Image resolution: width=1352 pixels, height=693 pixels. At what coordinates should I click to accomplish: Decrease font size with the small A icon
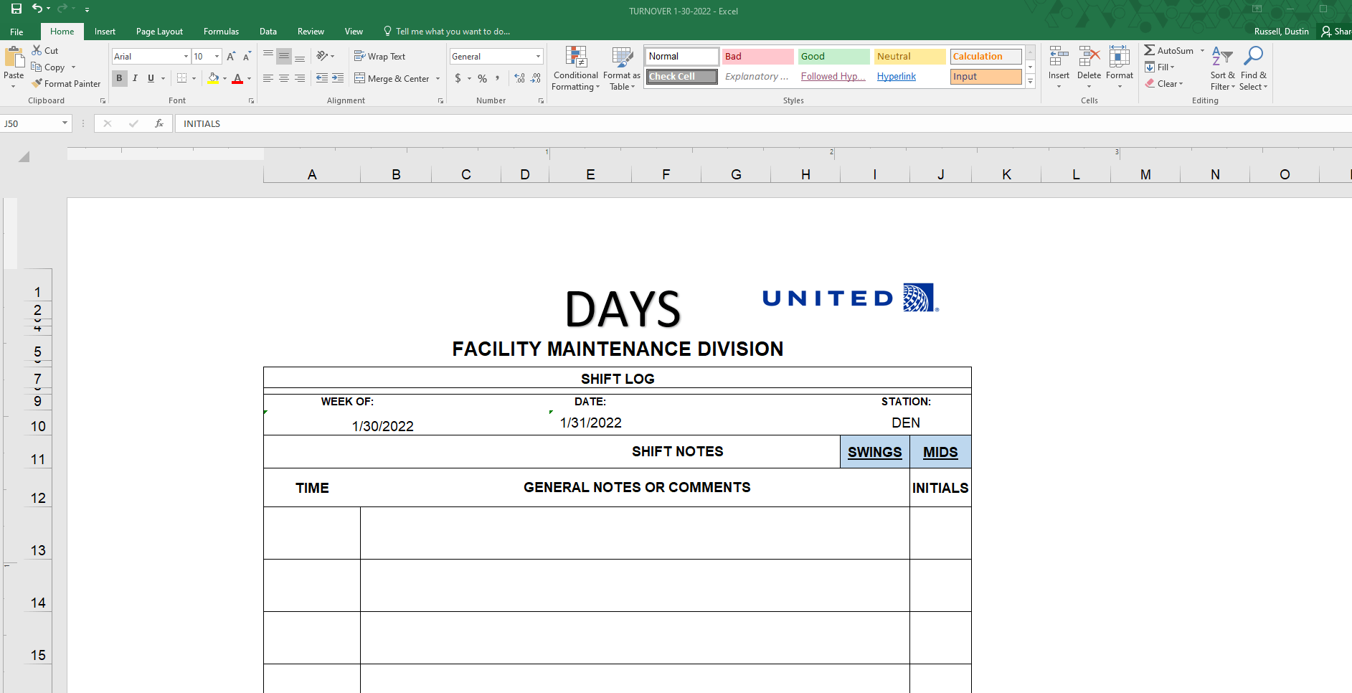pos(247,56)
